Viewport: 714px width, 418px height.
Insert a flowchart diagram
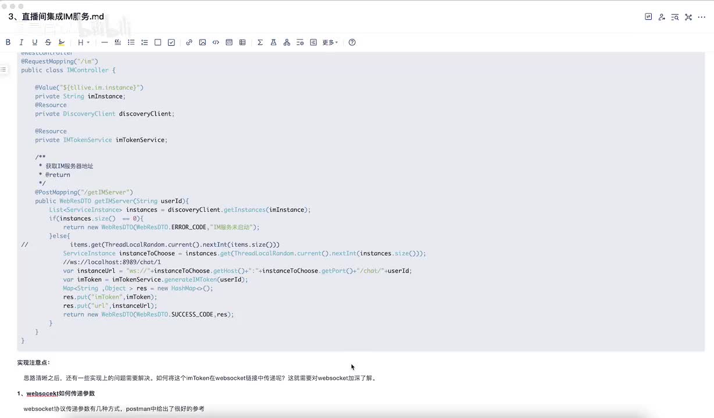click(x=287, y=42)
